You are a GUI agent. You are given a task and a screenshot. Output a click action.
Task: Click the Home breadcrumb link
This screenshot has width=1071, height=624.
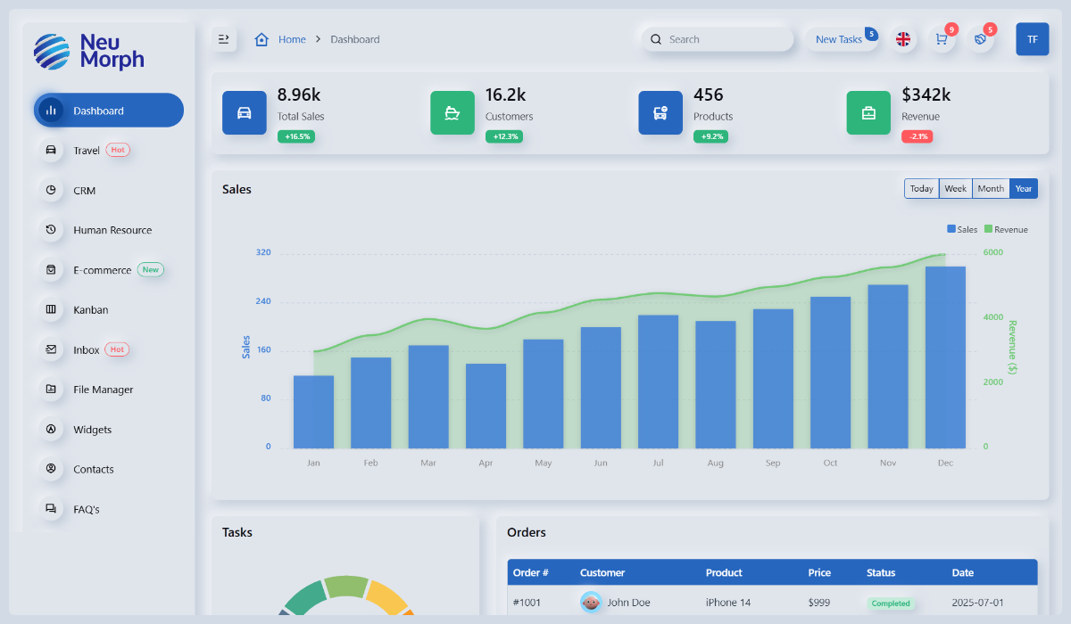coord(292,39)
